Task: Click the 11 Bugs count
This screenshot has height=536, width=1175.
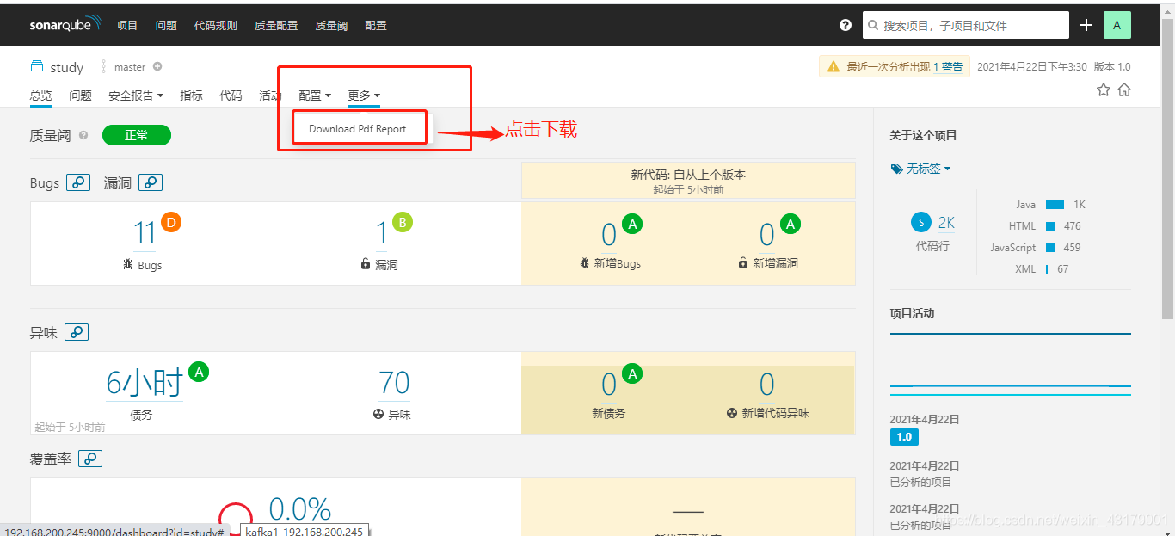Action: [145, 233]
